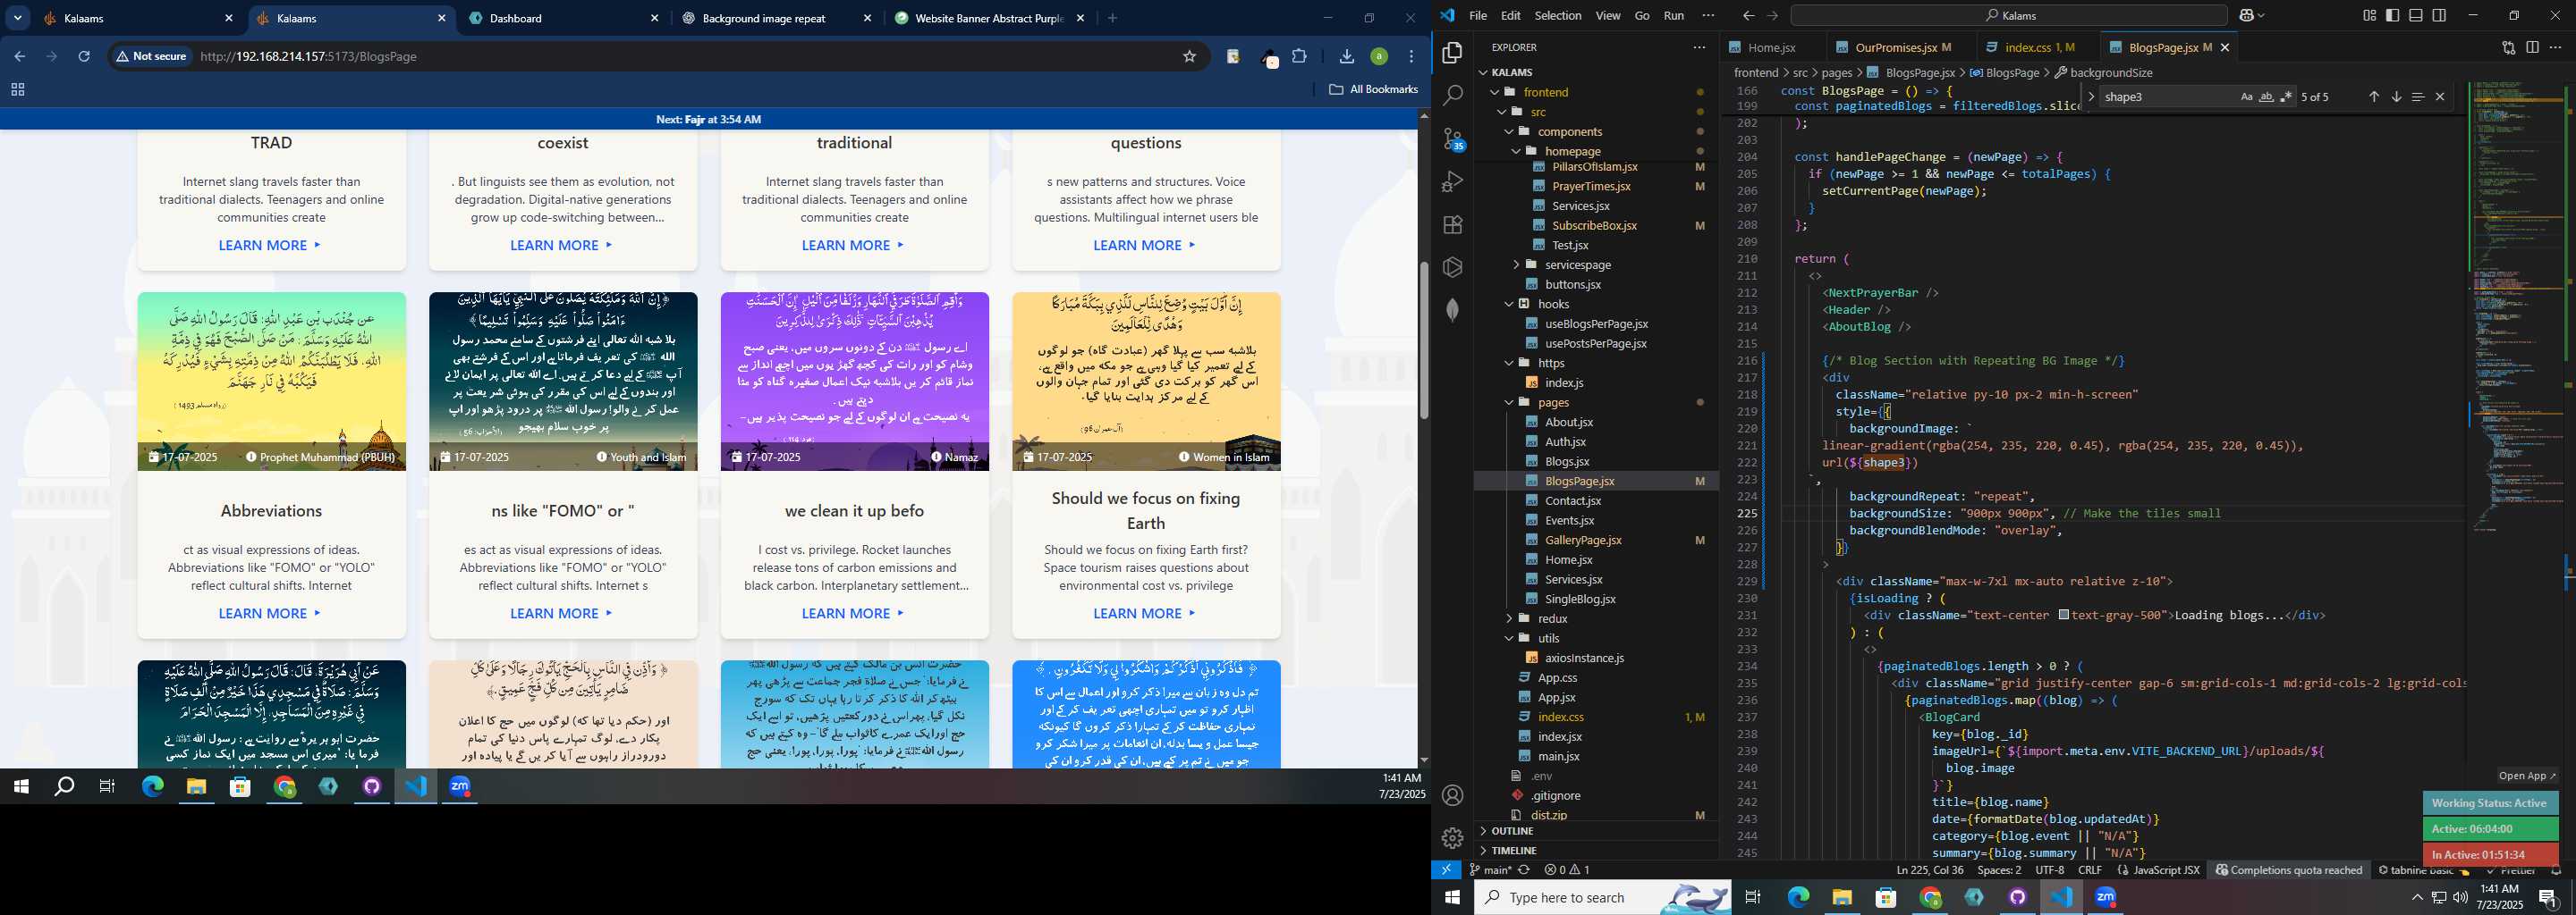Viewport: 2576px width, 915px height.
Task: Toggle Match Case in find widget
Action: coord(2246,97)
